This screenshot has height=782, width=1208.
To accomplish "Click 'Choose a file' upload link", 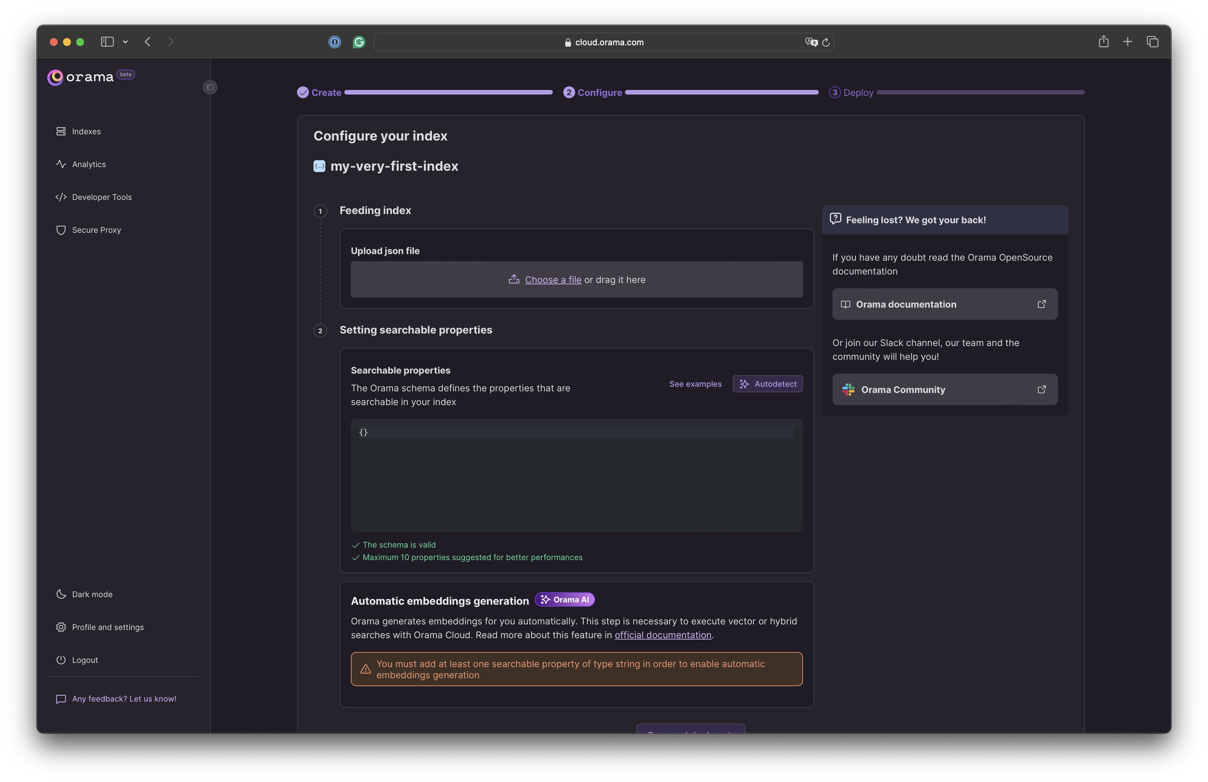I will [x=553, y=280].
